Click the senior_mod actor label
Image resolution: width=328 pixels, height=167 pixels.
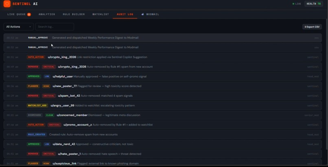pos(312,115)
